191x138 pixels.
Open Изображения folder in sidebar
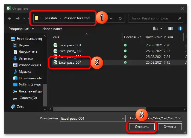27,65
